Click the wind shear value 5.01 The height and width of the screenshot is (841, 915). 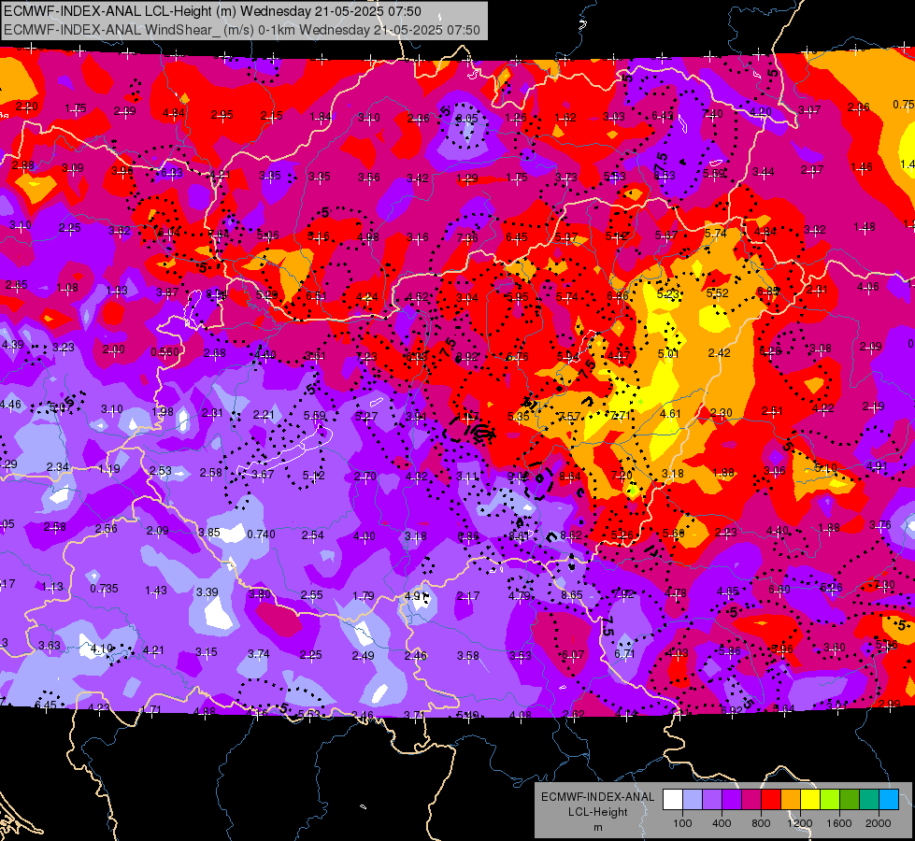669,353
